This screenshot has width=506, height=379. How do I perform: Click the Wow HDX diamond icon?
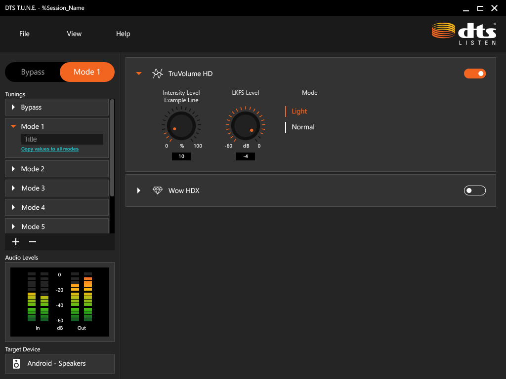tap(158, 190)
